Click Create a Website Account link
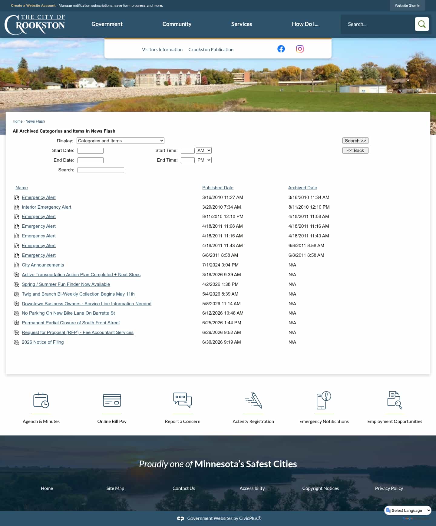 coord(33,5)
